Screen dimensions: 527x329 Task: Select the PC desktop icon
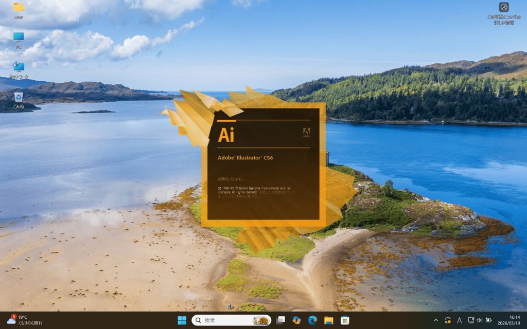tap(19, 40)
